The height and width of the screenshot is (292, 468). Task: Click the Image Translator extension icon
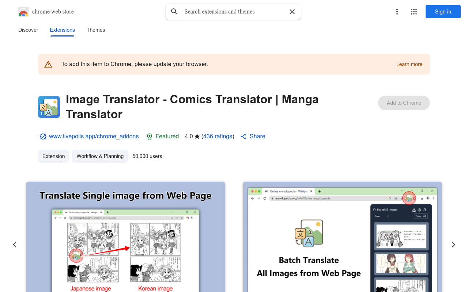pyautogui.click(x=49, y=107)
